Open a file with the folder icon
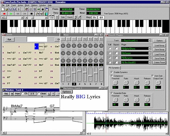 click(7, 9)
